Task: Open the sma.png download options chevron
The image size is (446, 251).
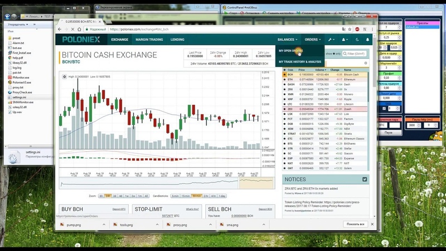Action: [264, 225]
